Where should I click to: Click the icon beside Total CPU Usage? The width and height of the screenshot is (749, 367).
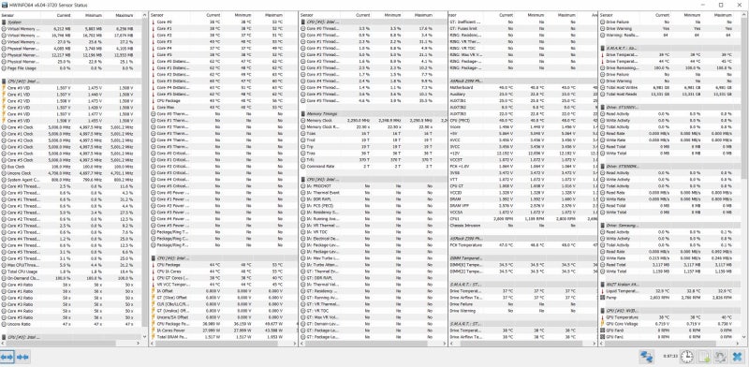click(4, 272)
